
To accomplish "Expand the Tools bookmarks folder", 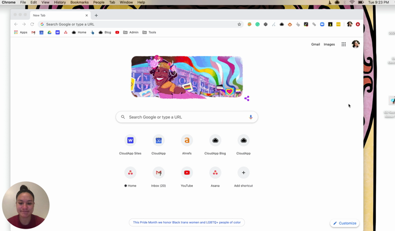I will [150, 32].
